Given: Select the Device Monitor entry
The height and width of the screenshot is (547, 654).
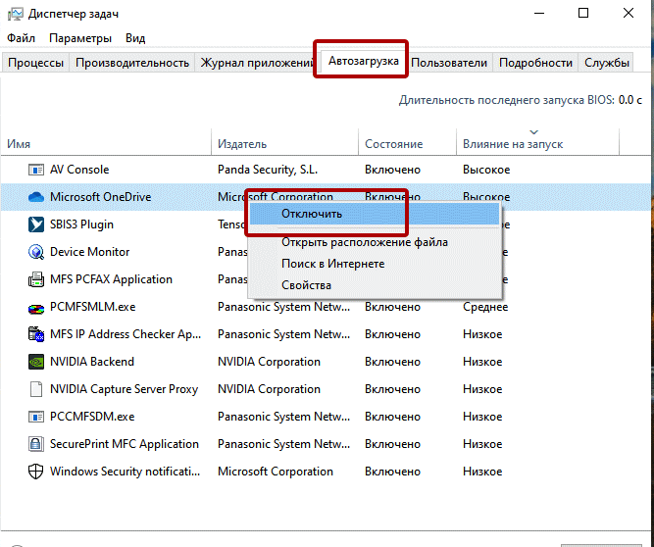Looking at the screenshot, I should [x=89, y=252].
